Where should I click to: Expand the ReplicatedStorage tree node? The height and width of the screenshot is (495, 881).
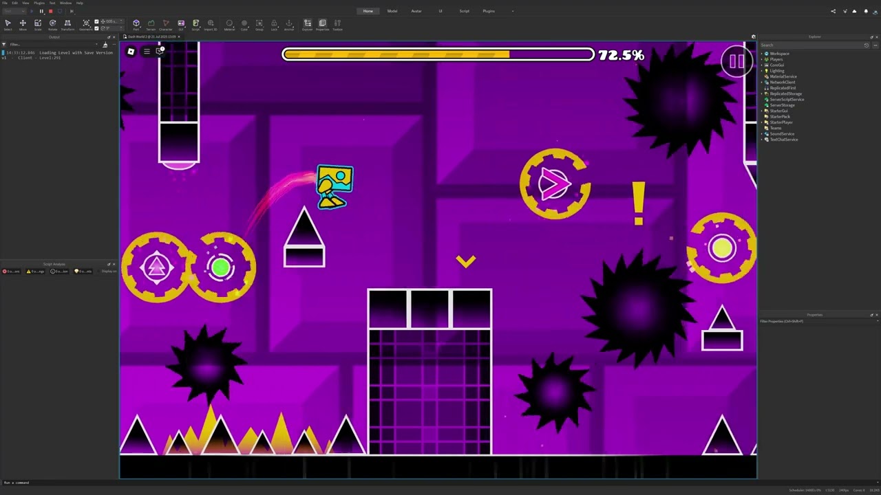(x=762, y=93)
